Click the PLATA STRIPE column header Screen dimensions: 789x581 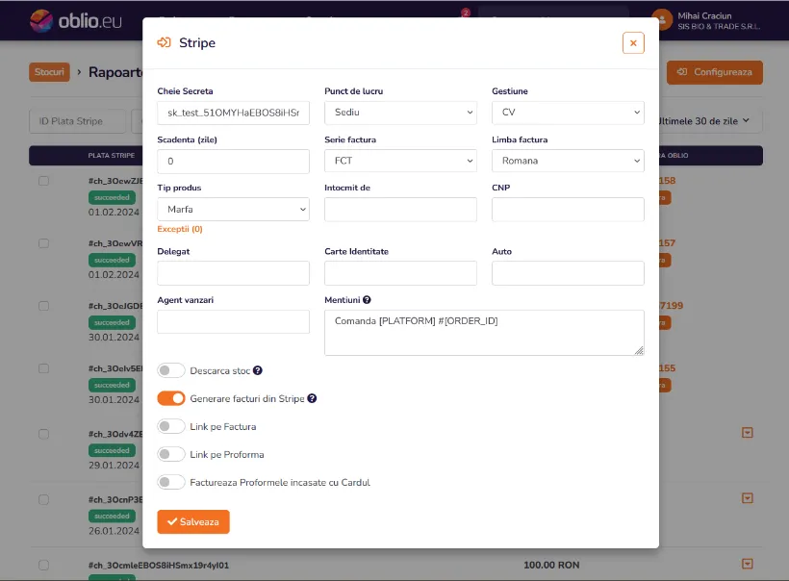click(112, 156)
